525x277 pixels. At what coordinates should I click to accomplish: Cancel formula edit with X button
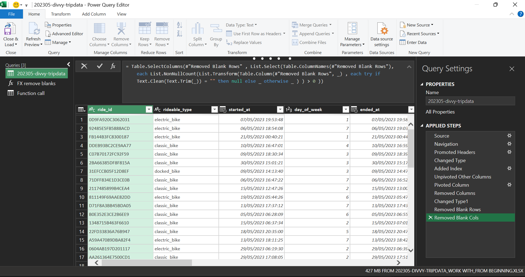tap(84, 66)
